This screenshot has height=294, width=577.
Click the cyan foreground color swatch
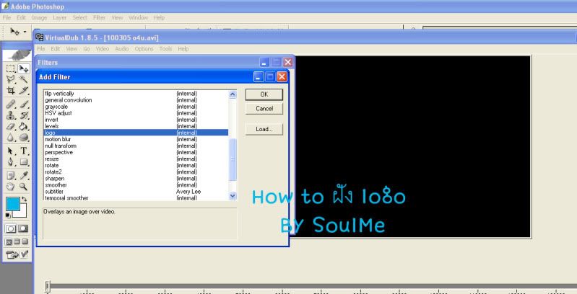point(13,204)
